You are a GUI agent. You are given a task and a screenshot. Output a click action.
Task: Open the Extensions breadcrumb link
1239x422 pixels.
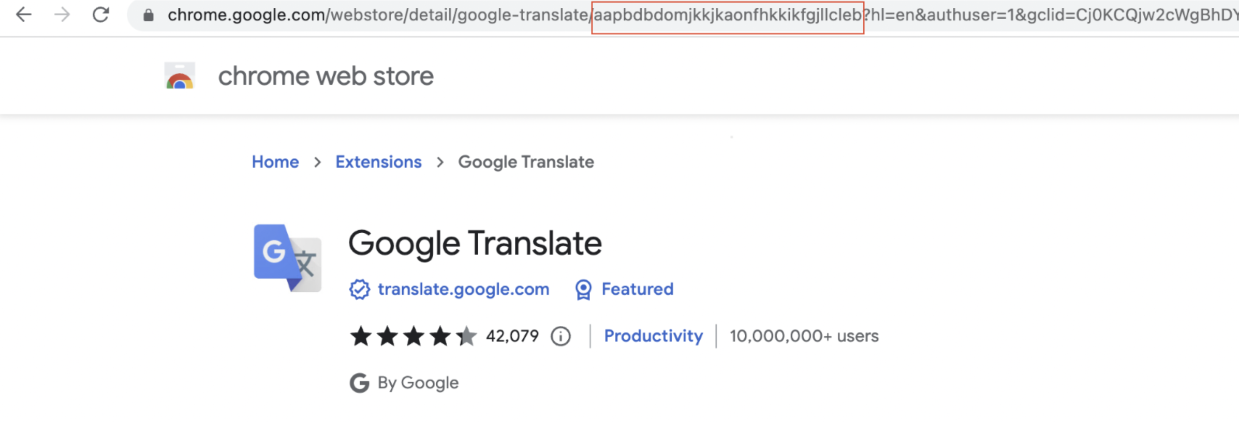click(378, 162)
